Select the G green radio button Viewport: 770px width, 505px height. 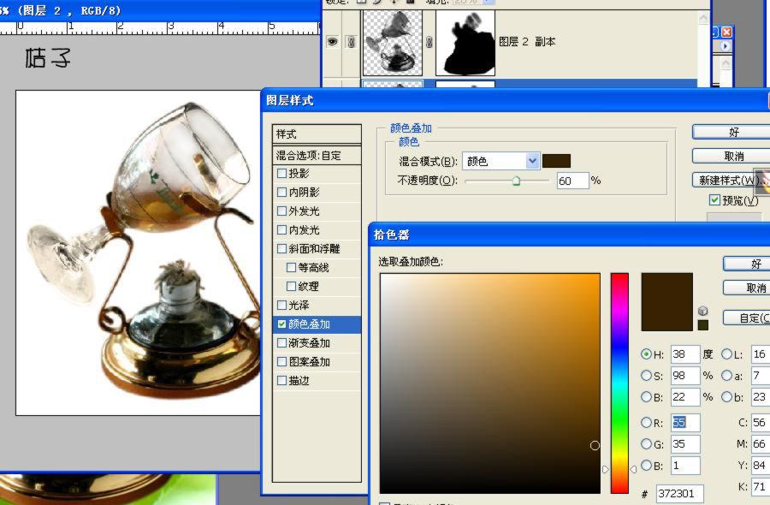coord(646,443)
